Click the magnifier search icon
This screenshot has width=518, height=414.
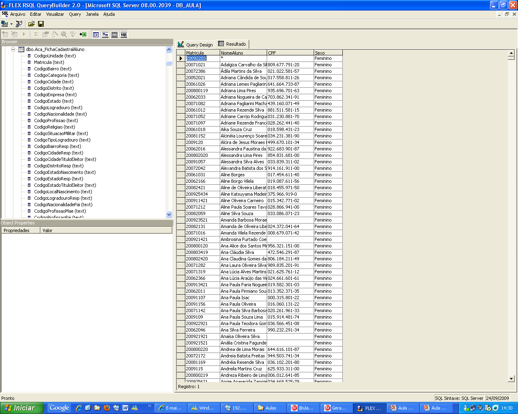(x=64, y=34)
